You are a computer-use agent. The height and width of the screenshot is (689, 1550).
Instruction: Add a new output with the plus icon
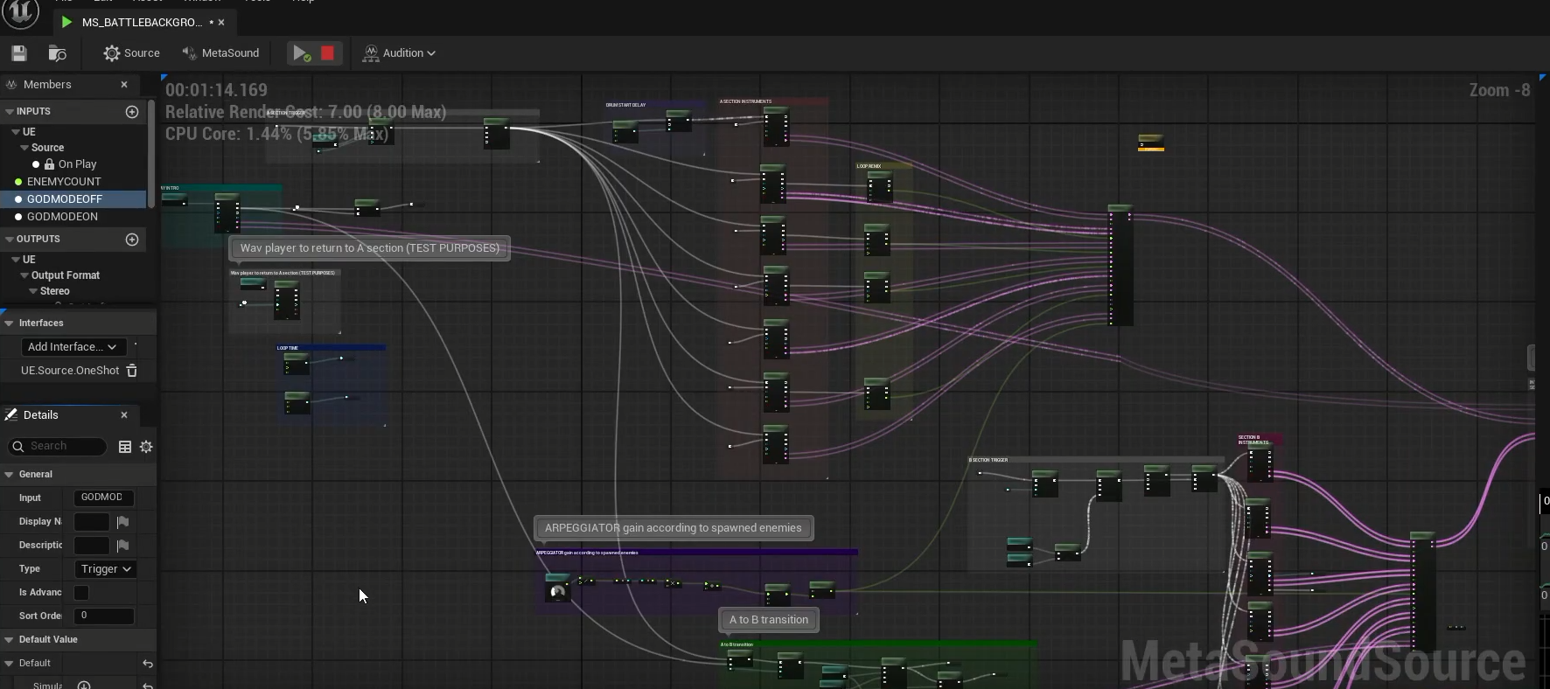pos(132,240)
